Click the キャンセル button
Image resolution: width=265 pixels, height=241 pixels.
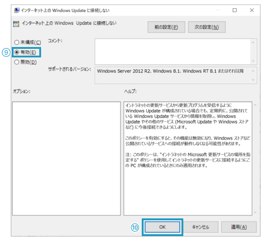(x=200, y=227)
